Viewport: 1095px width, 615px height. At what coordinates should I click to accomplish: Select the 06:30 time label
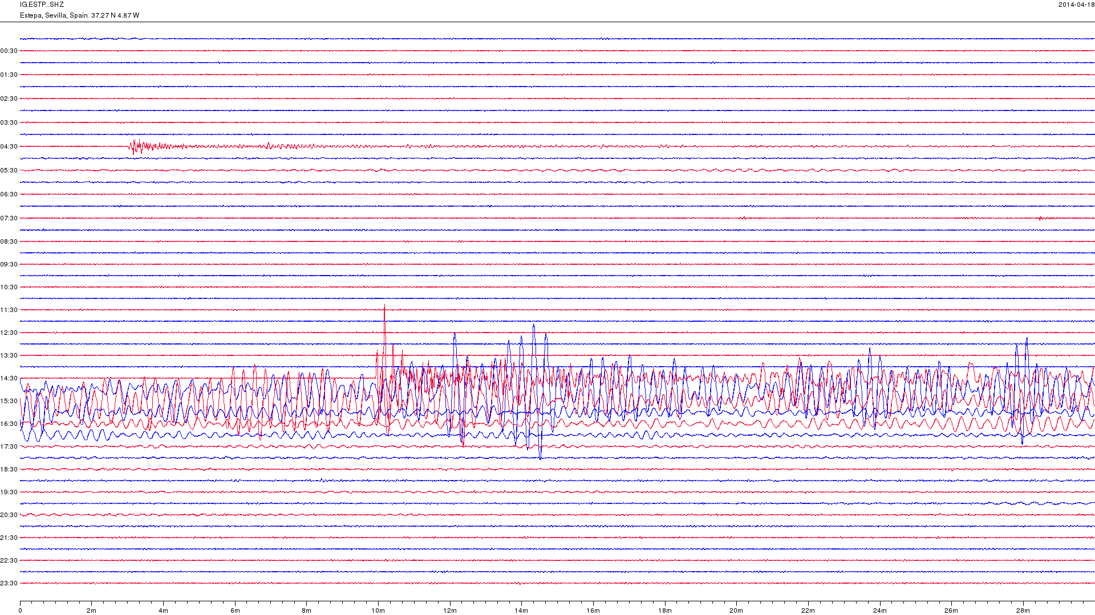click(x=9, y=194)
